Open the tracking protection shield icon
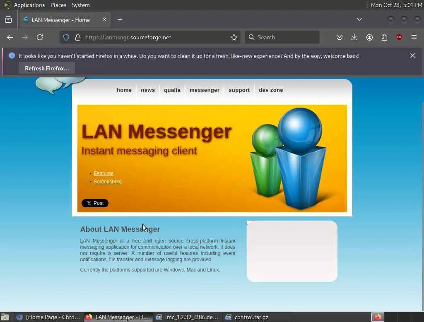This screenshot has width=424, height=322. click(x=66, y=37)
